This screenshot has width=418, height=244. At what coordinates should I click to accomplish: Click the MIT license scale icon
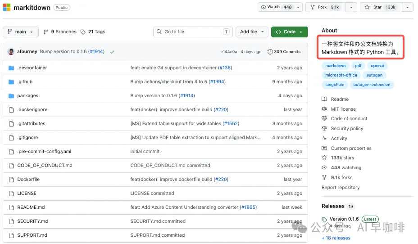pos(324,109)
